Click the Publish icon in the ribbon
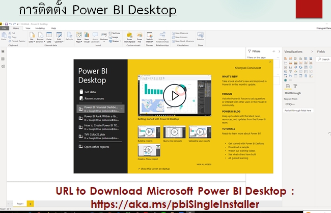Viewport: 331px width, 213px height. 200,37
